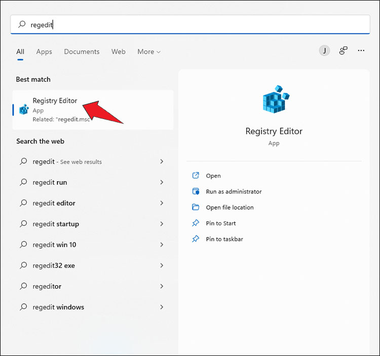The width and height of the screenshot is (380, 356).
Task: Expand chevron next to 'regedit win 10'
Action: (162, 245)
